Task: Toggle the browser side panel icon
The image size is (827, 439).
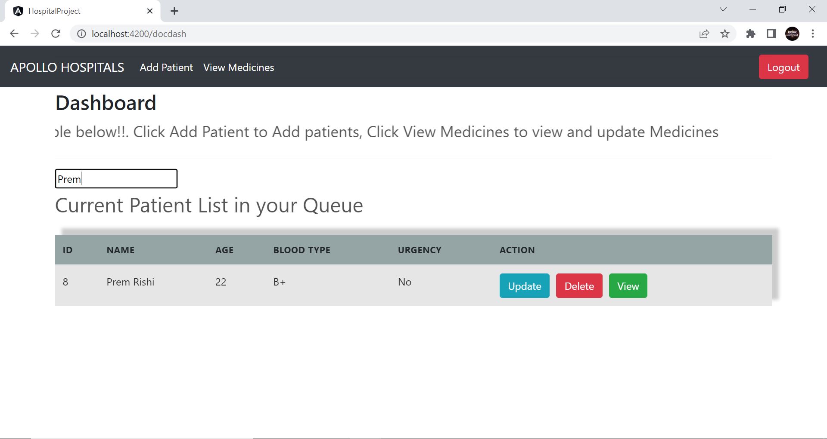Action: tap(771, 34)
